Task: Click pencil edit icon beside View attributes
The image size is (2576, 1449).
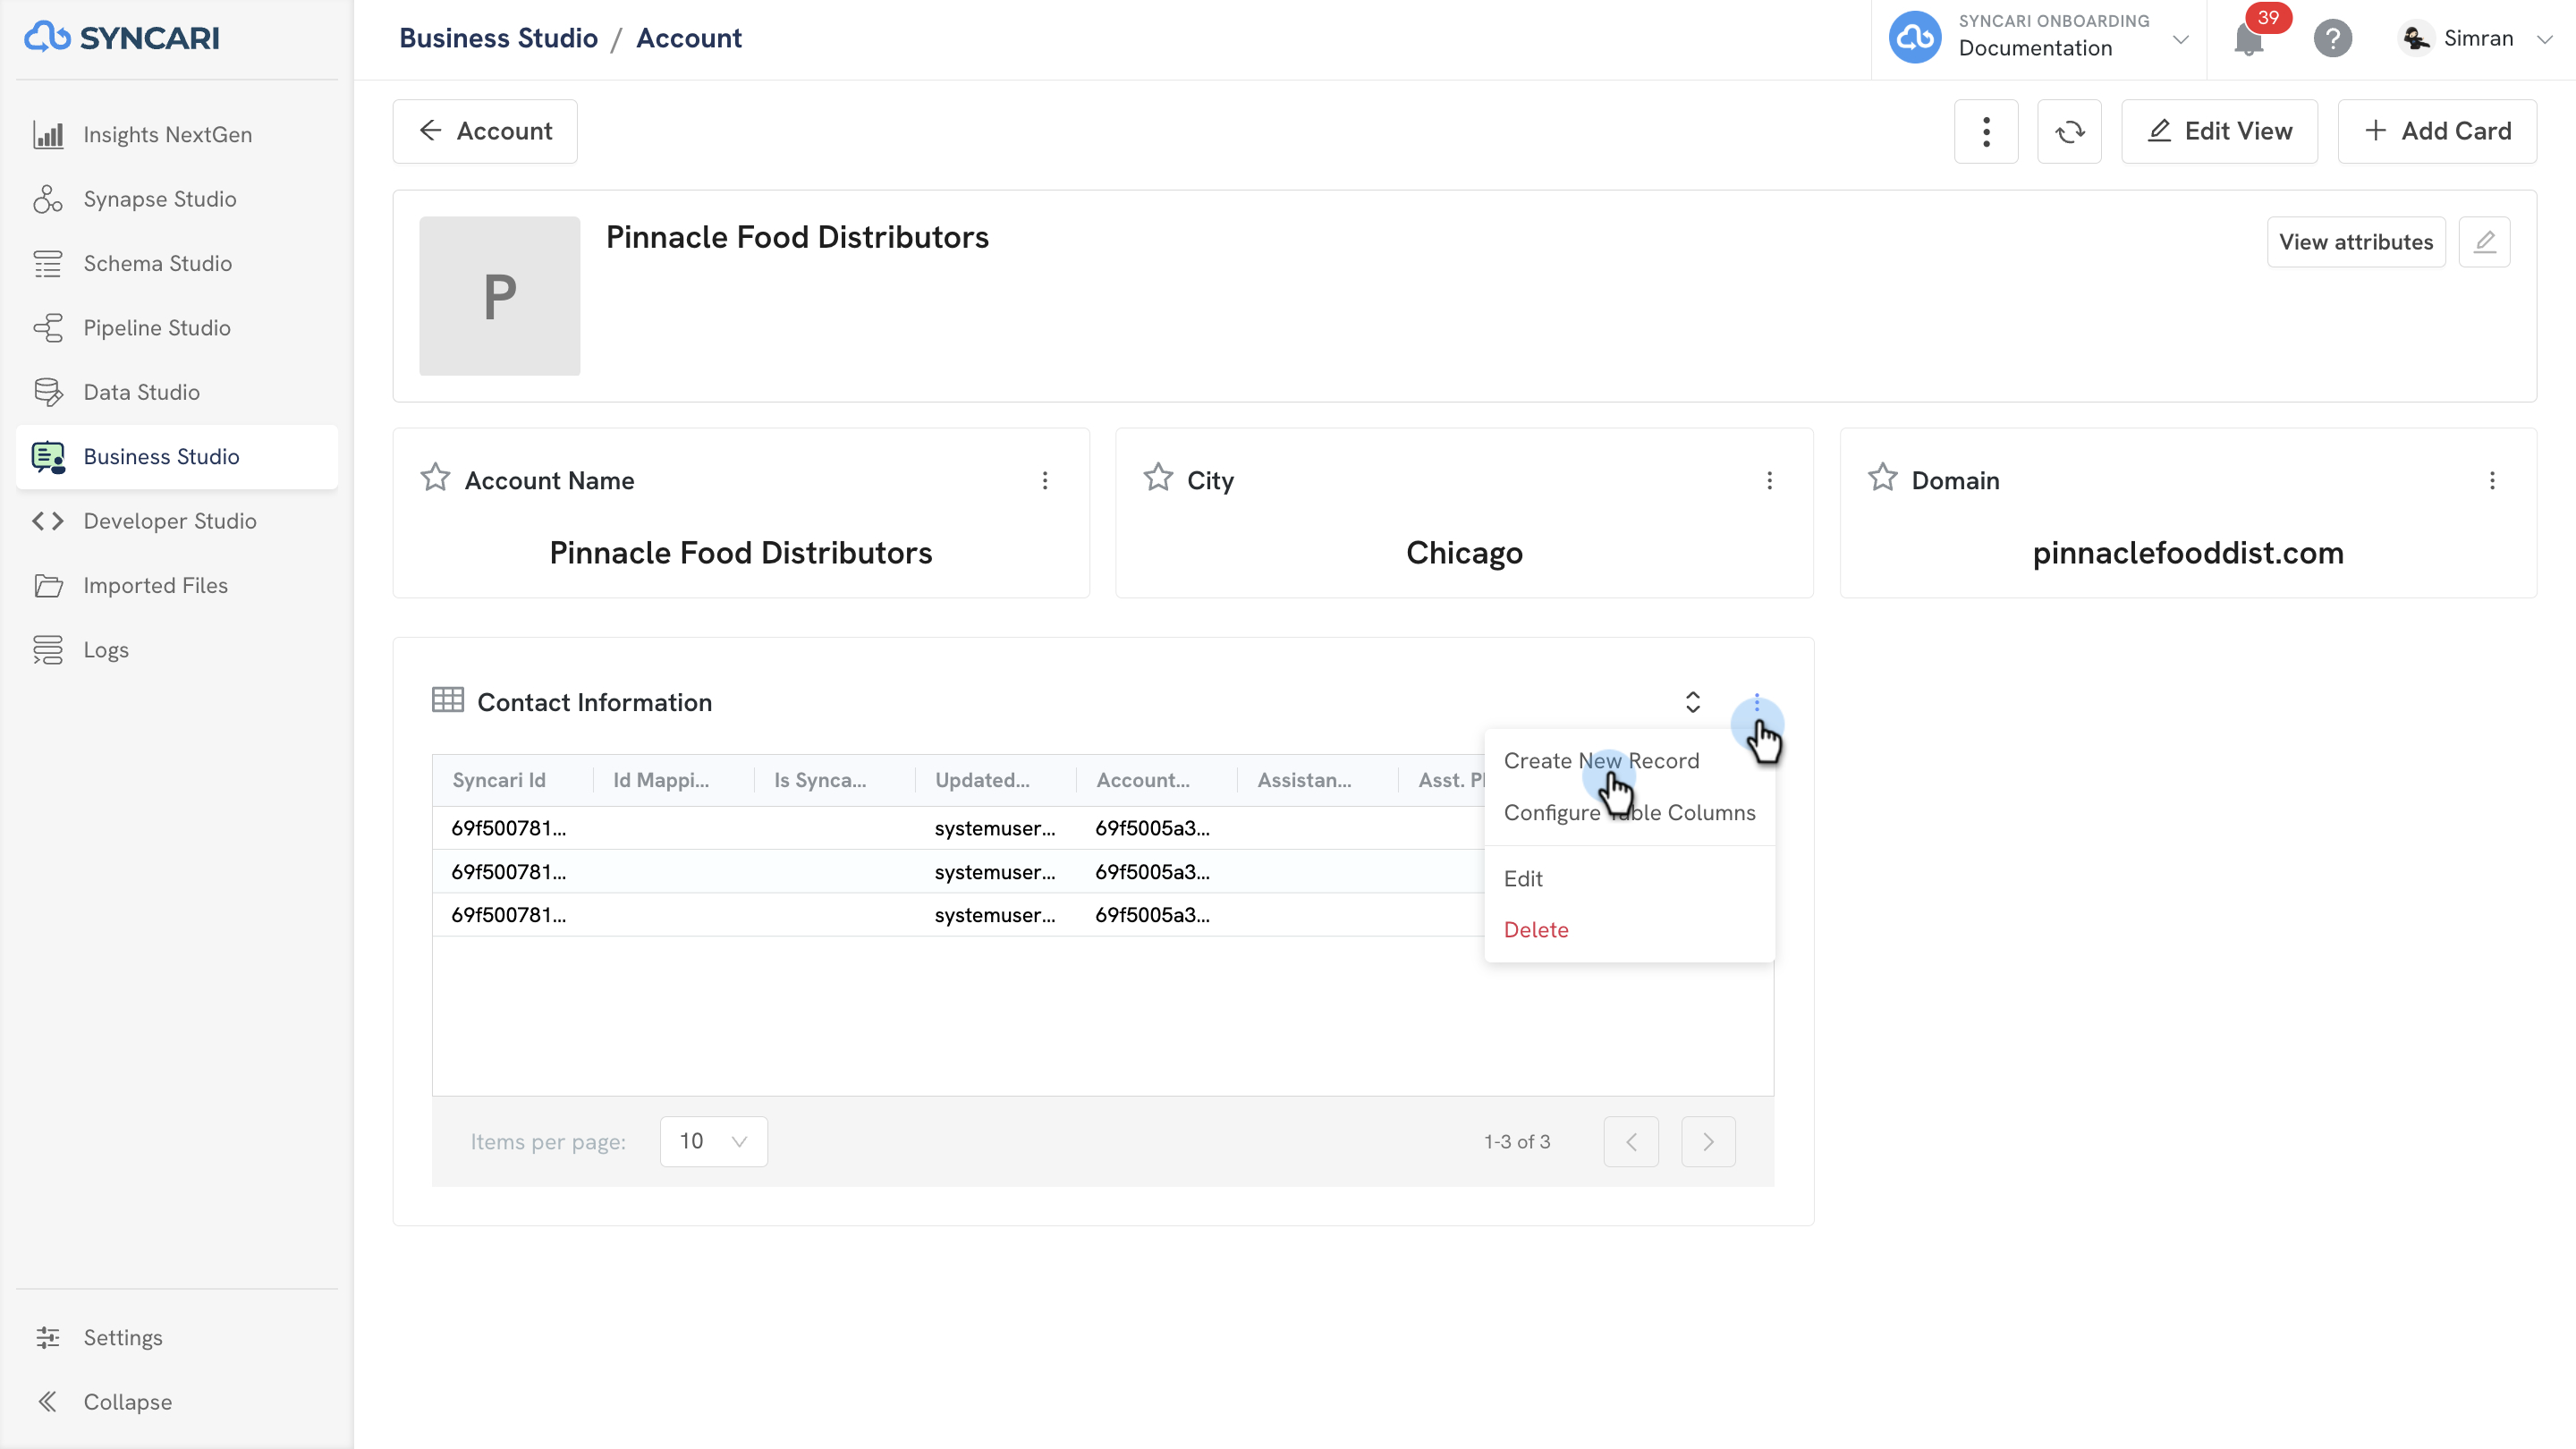Action: 2485,242
